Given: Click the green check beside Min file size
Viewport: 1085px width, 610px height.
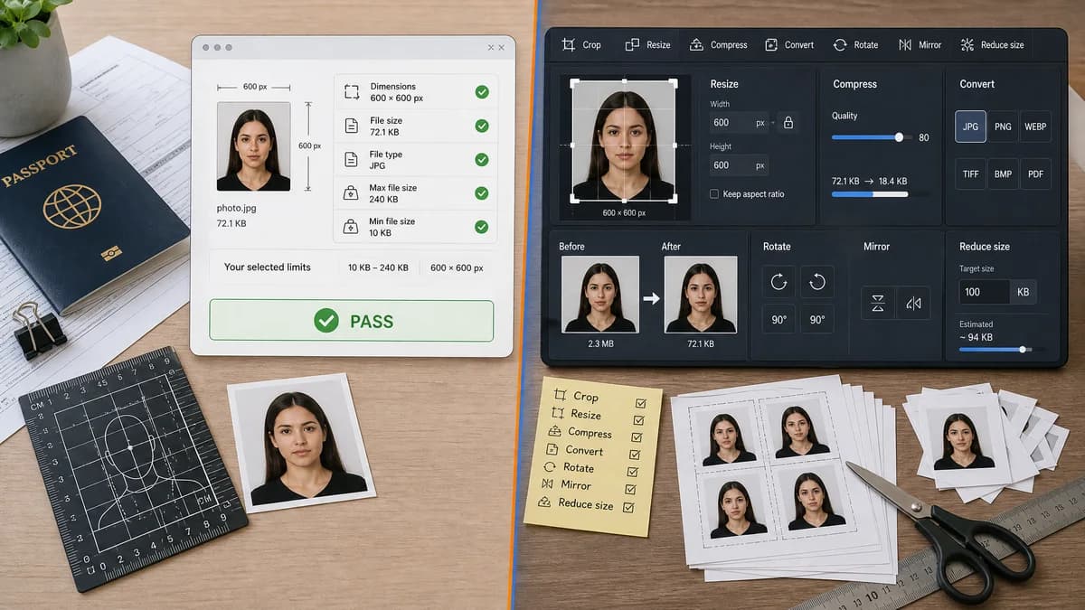Looking at the screenshot, I should [482, 227].
